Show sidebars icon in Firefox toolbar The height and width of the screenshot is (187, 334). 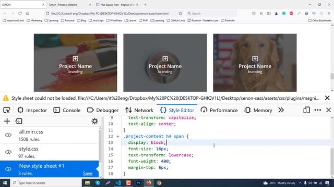point(269,14)
